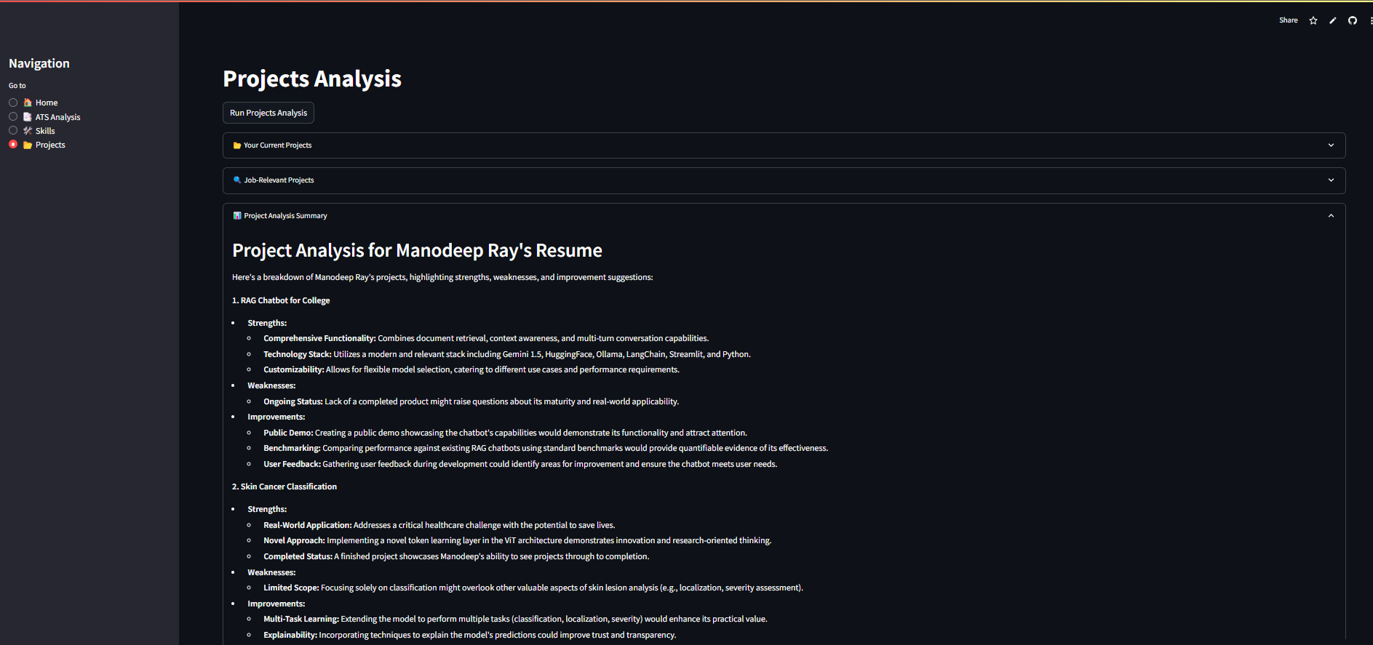The height and width of the screenshot is (645, 1373).
Task: Collapse Project Analysis Summary using its chevron
Action: tap(1331, 216)
